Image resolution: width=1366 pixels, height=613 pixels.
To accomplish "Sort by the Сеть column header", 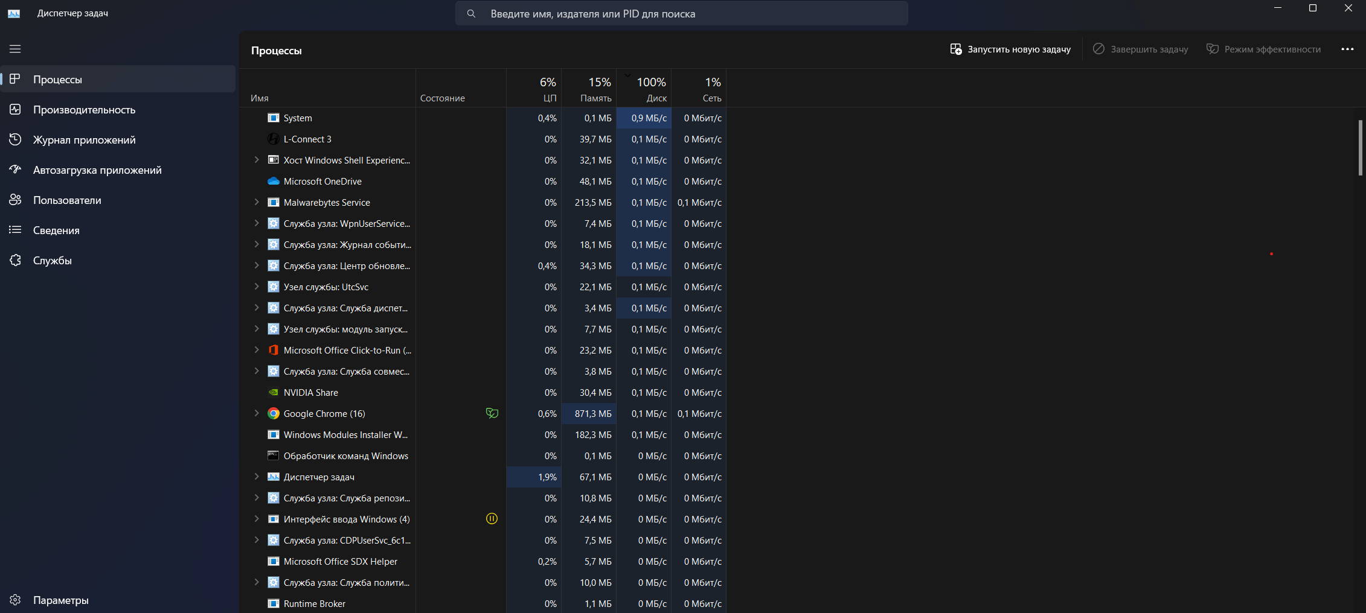I will pyautogui.click(x=699, y=88).
